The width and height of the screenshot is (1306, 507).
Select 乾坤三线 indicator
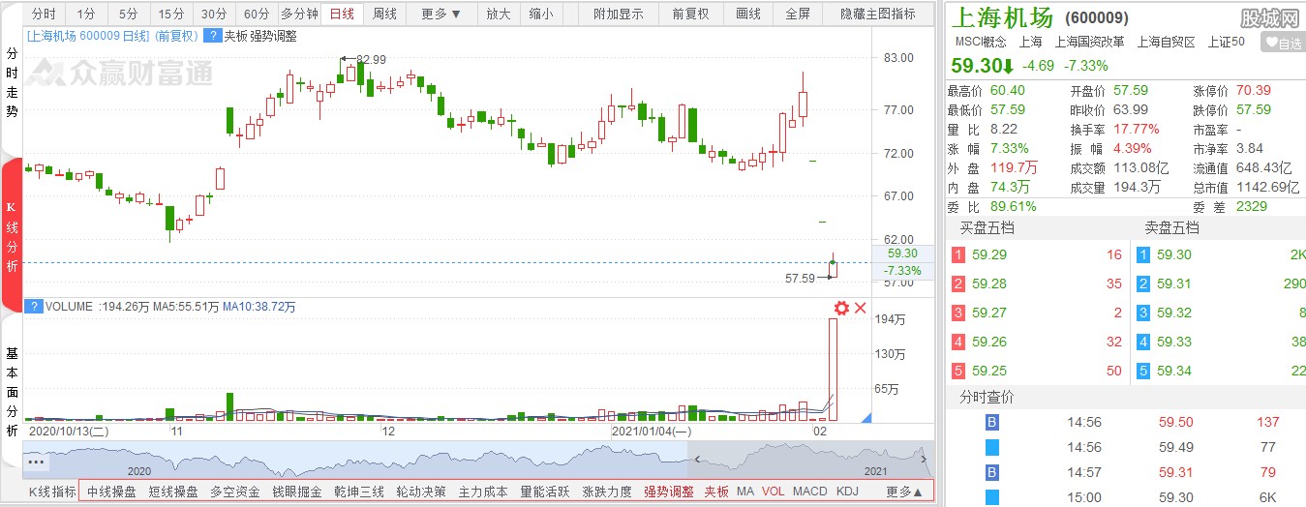pyautogui.click(x=359, y=492)
